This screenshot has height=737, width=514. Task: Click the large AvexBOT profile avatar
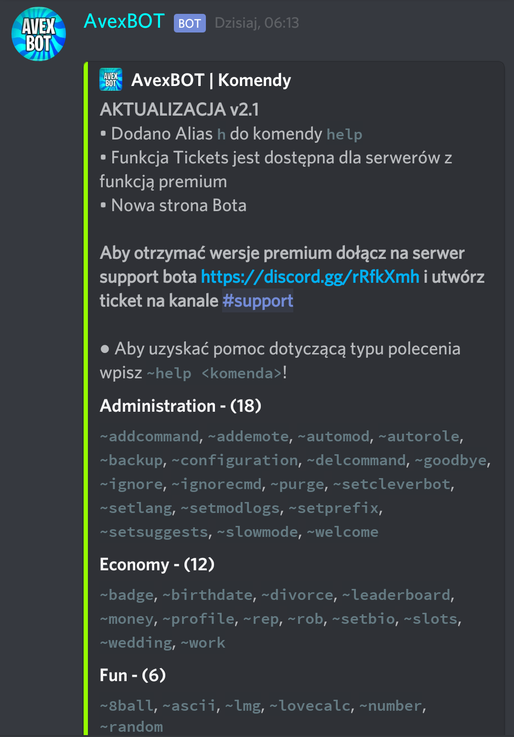39,34
